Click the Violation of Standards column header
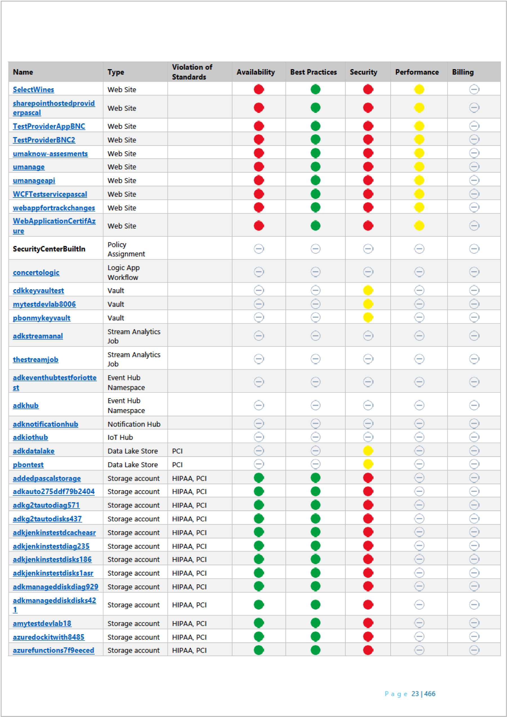 pyautogui.click(x=192, y=72)
